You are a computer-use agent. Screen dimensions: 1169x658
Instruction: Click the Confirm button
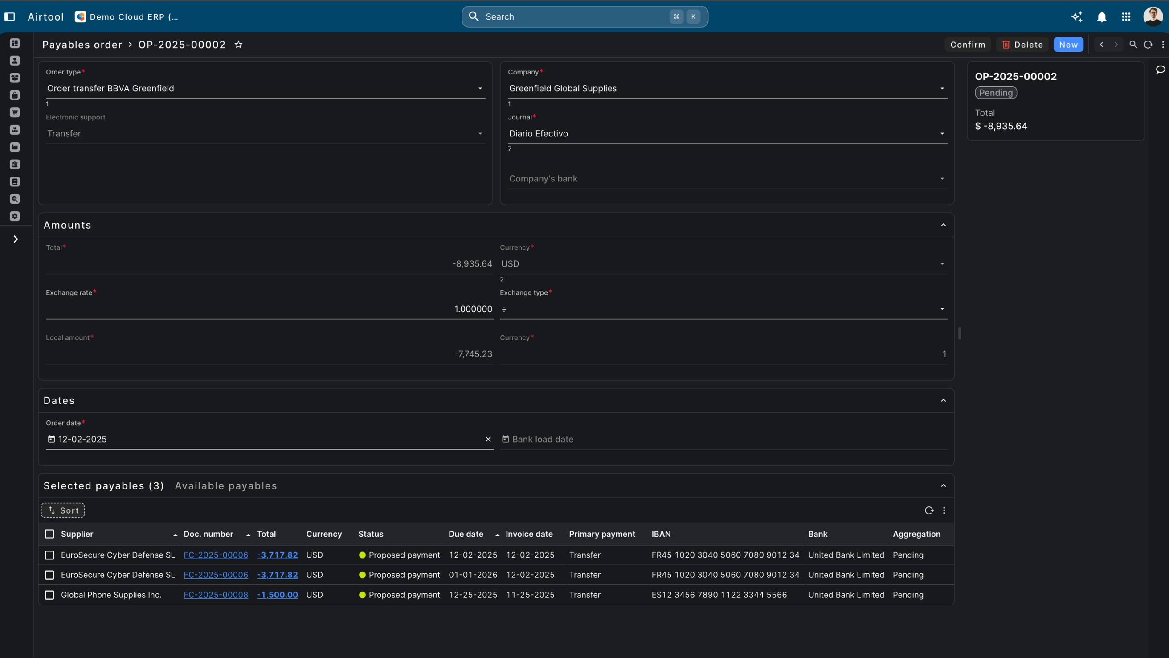click(x=968, y=45)
